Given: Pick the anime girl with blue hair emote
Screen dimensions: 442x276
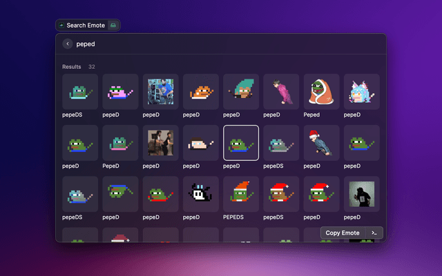Looking at the screenshot, I should coord(362,92).
